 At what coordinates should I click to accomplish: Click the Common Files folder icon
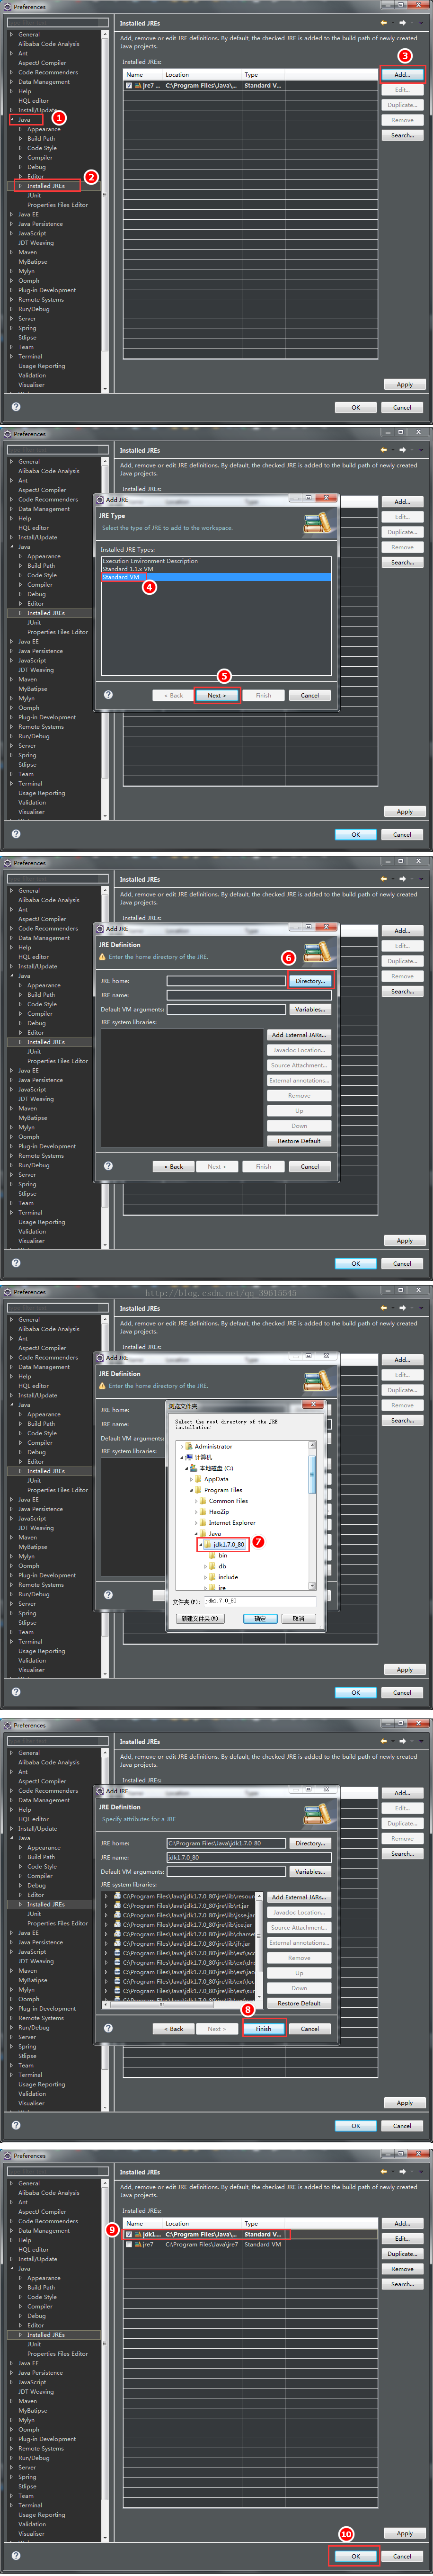203,1501
